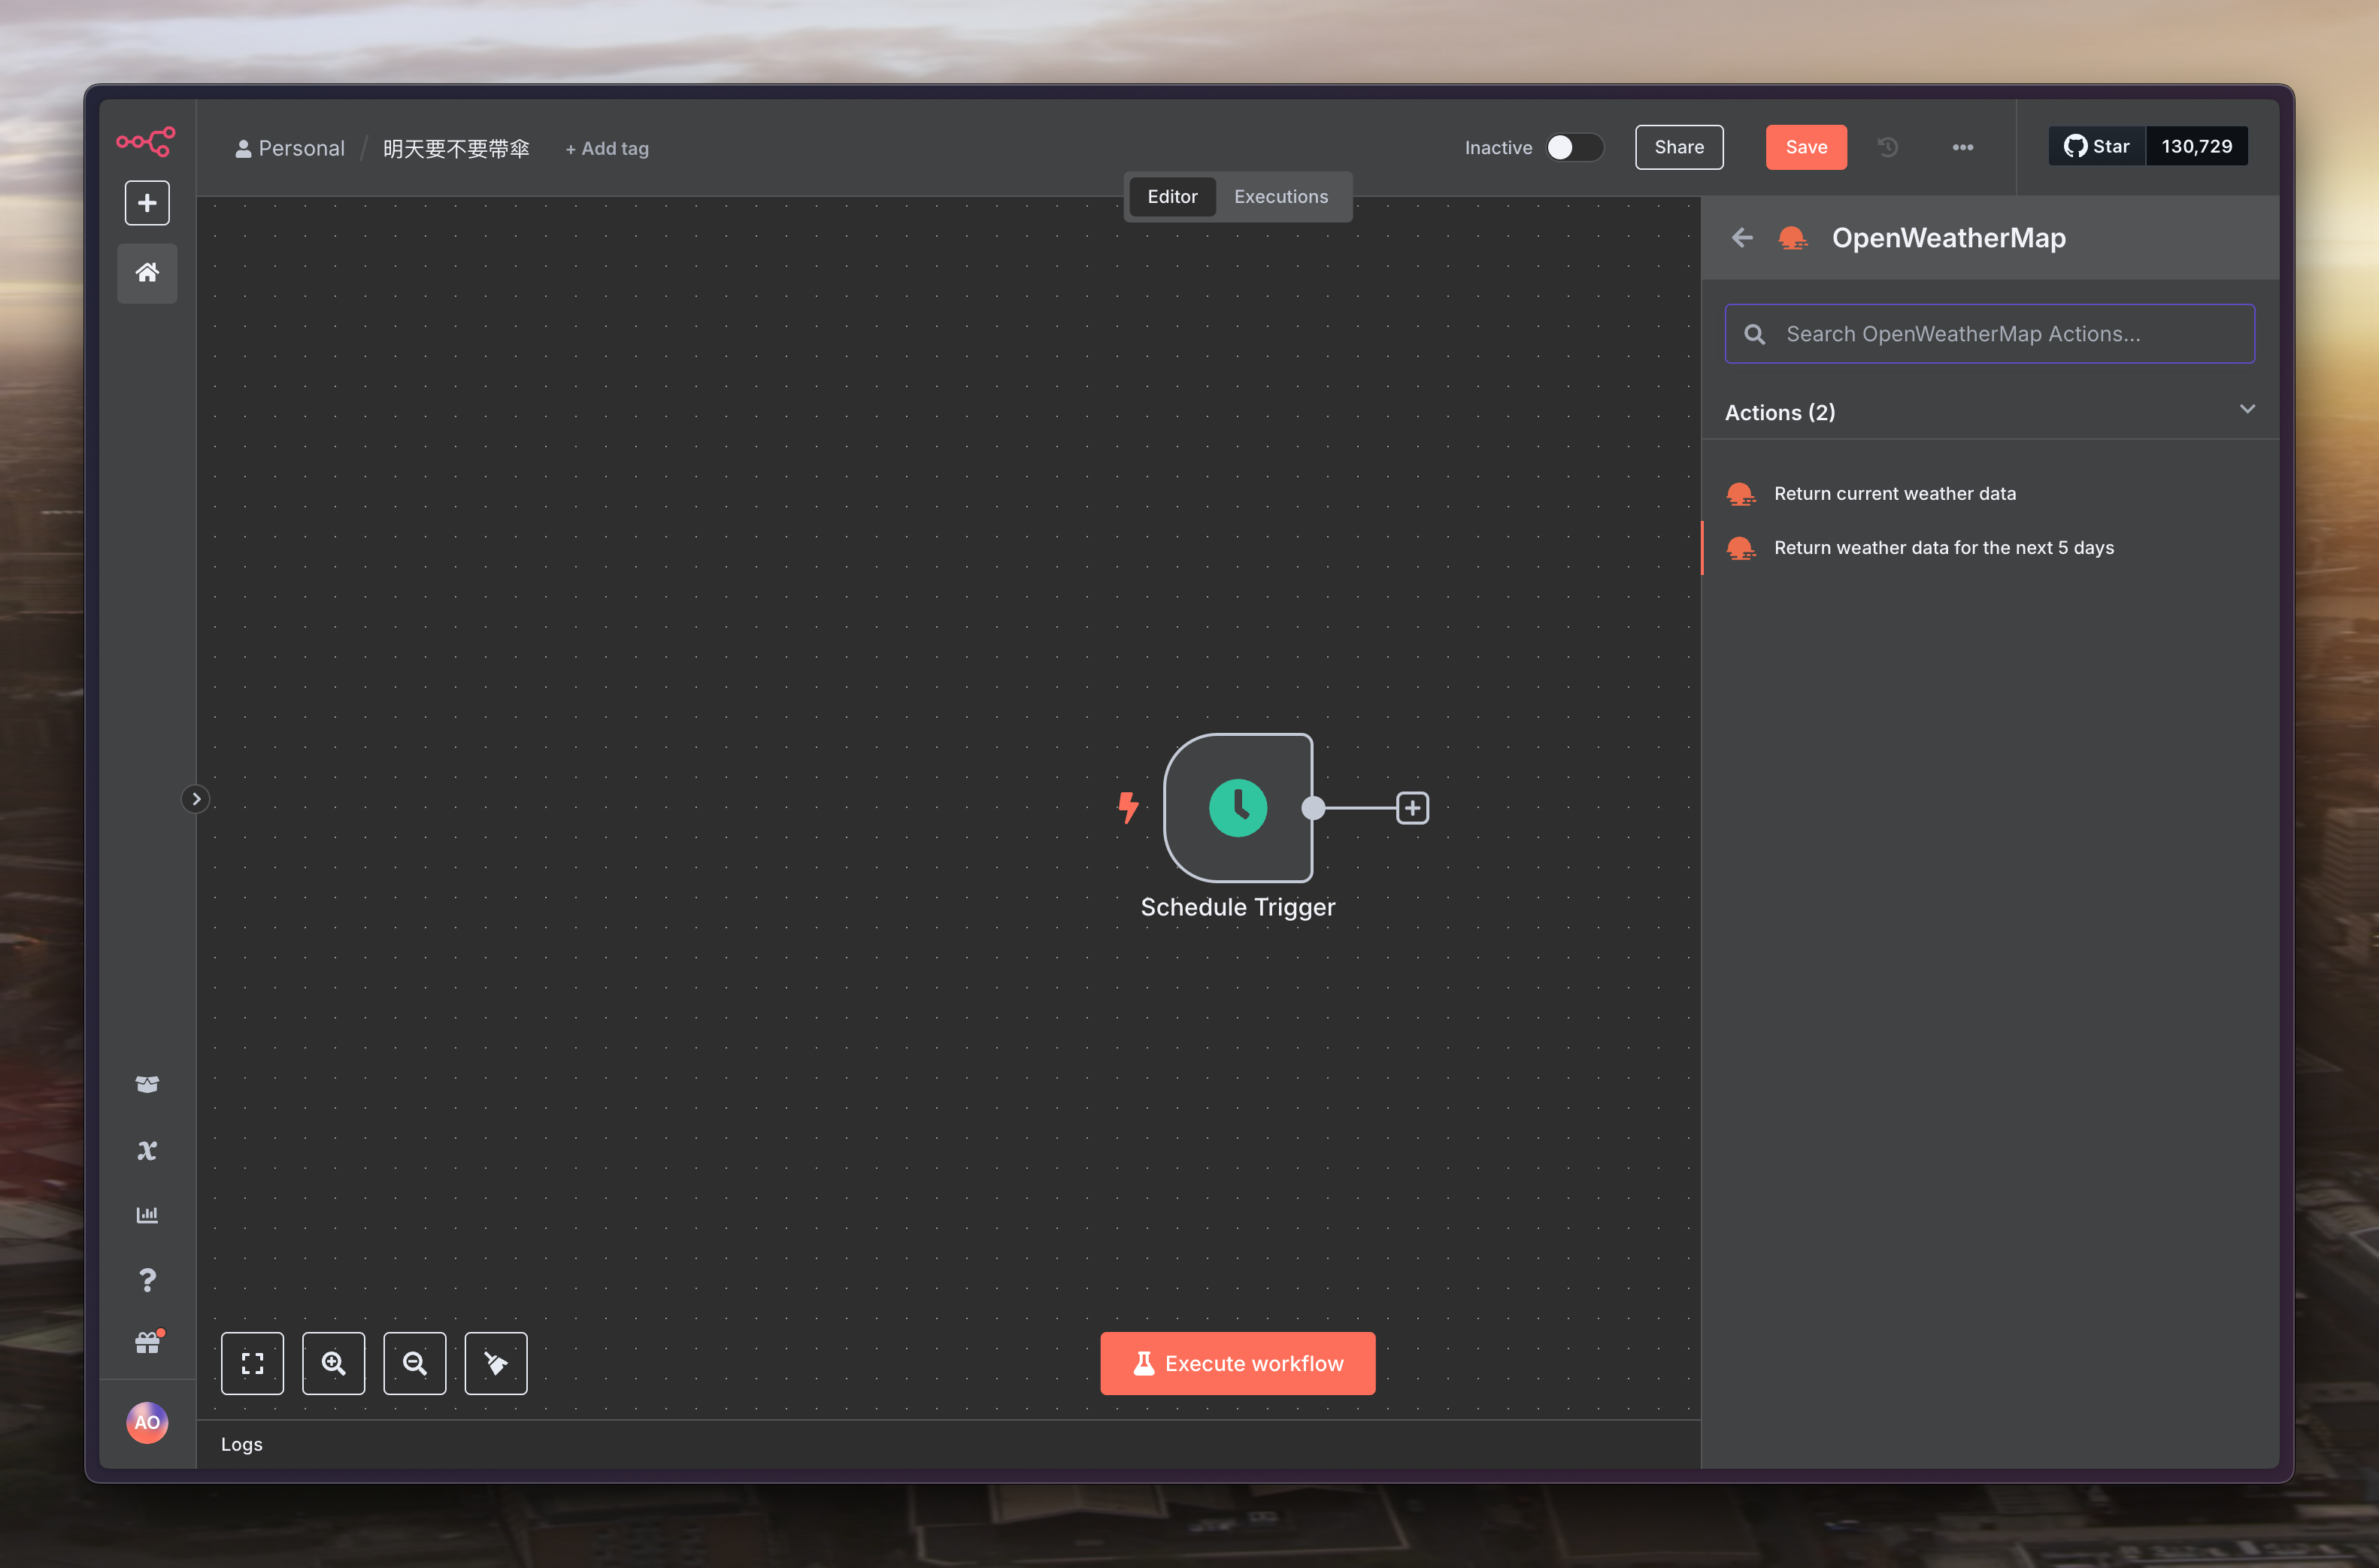The image size is (2379, 1568).
Task: Open the three-dots workflow options menu
Action: coord(1962,147)
